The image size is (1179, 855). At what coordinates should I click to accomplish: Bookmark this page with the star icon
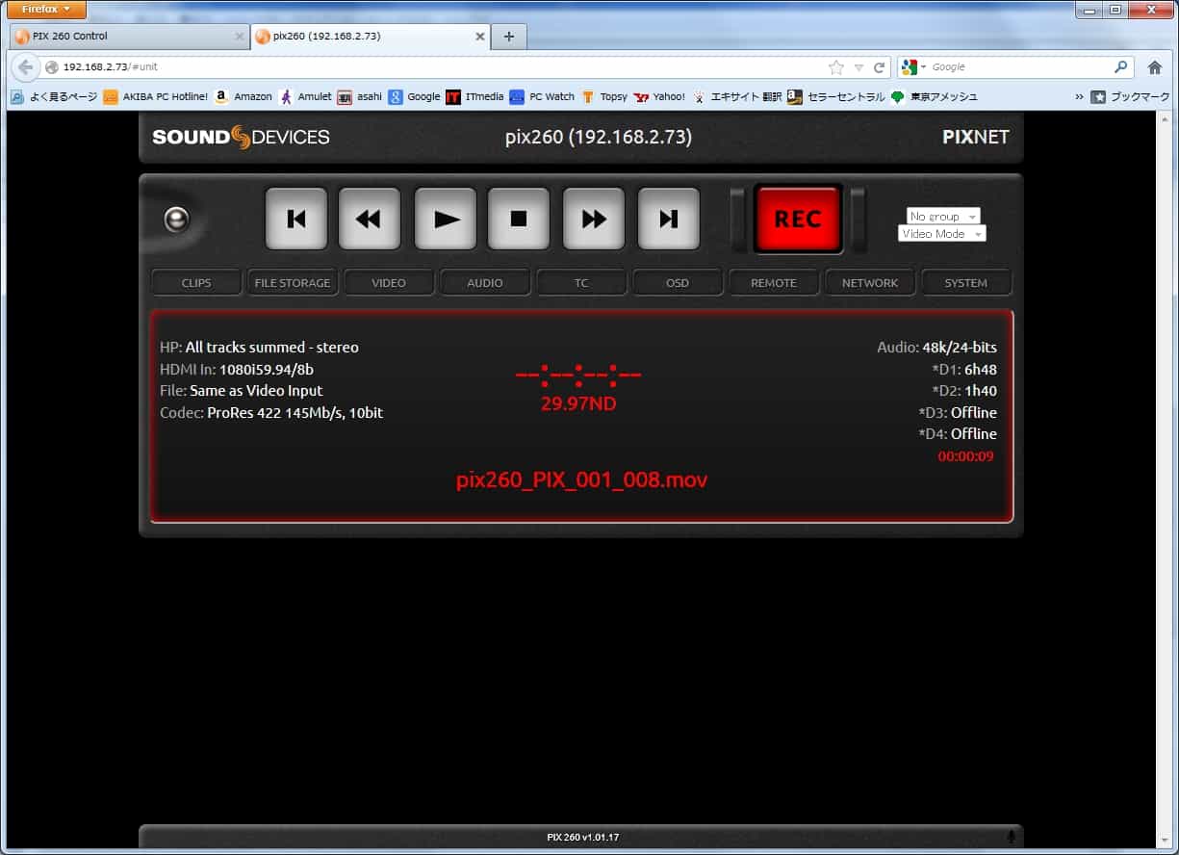(836, 67)
